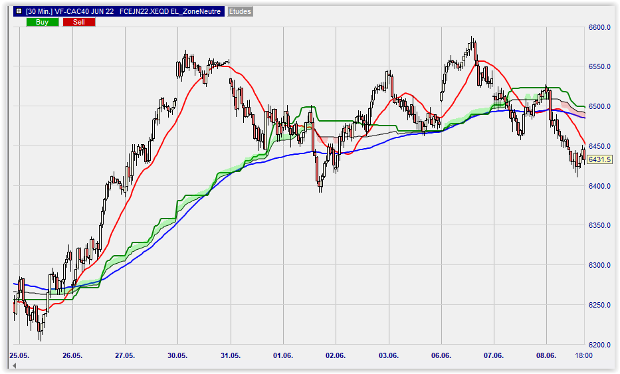Click time label 18:00 on axis
The width and height of the screenshot is (620, 374).
coord(583,355)
